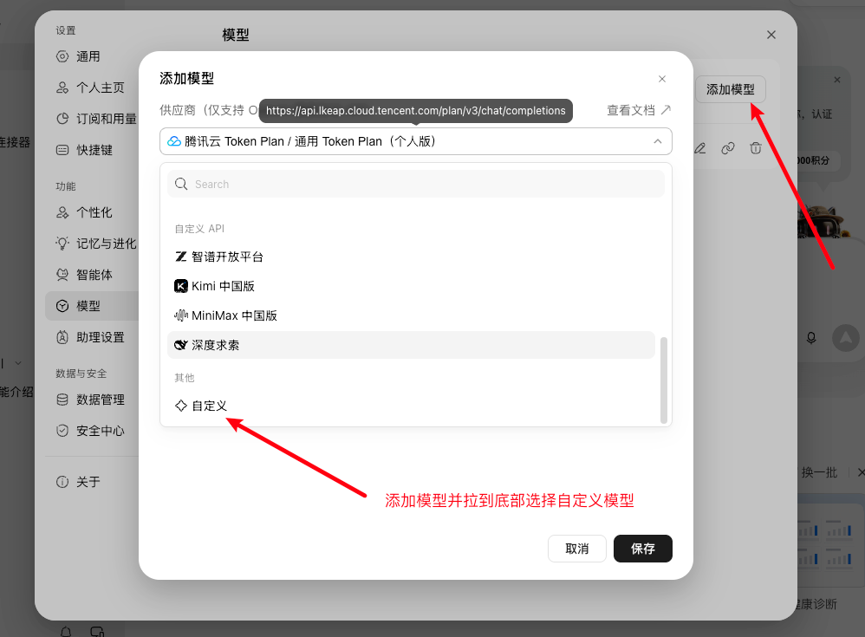Close the Add Model dialog
Viewport: 865px width, 637px height.
(x=662, y=79)
